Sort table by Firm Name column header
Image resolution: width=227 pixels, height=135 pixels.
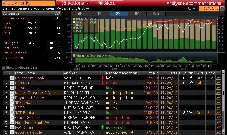[39, 73]
